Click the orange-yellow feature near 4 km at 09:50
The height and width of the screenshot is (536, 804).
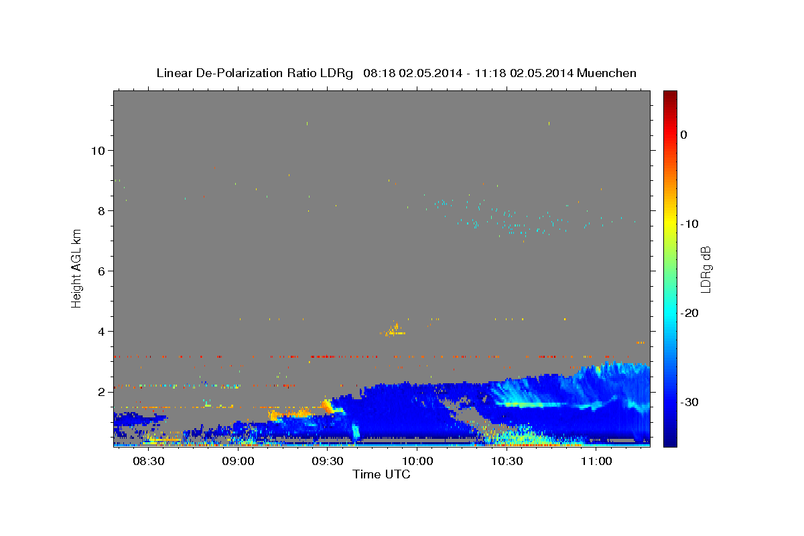coord(395,329)
